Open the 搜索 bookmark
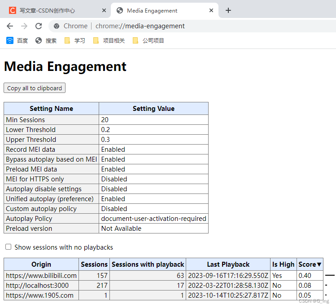 pyautogui.click(x=46, y=40)
